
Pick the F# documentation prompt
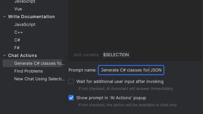coord(17,48)
